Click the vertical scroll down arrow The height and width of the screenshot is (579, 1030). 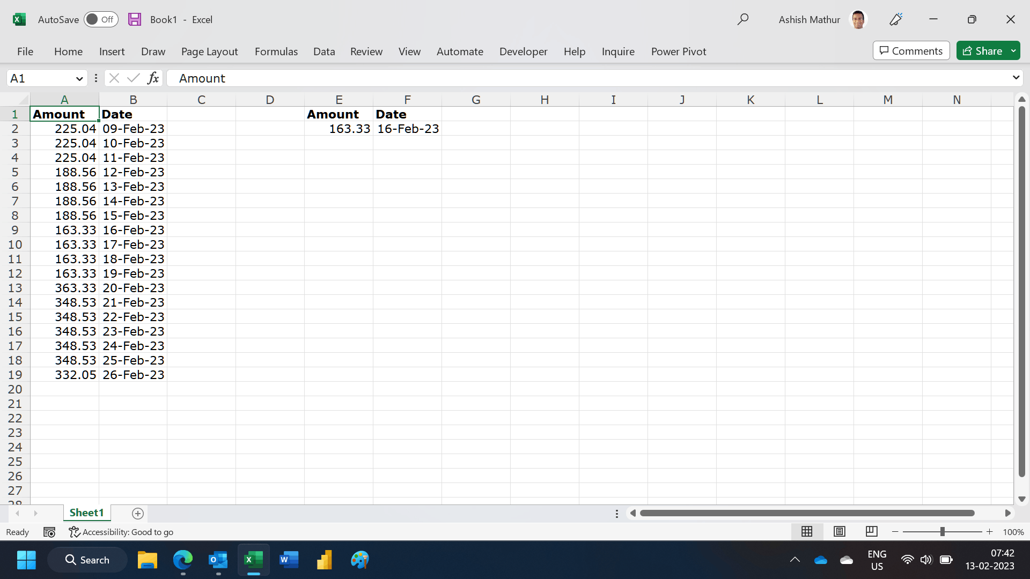tap(1022, 499)
